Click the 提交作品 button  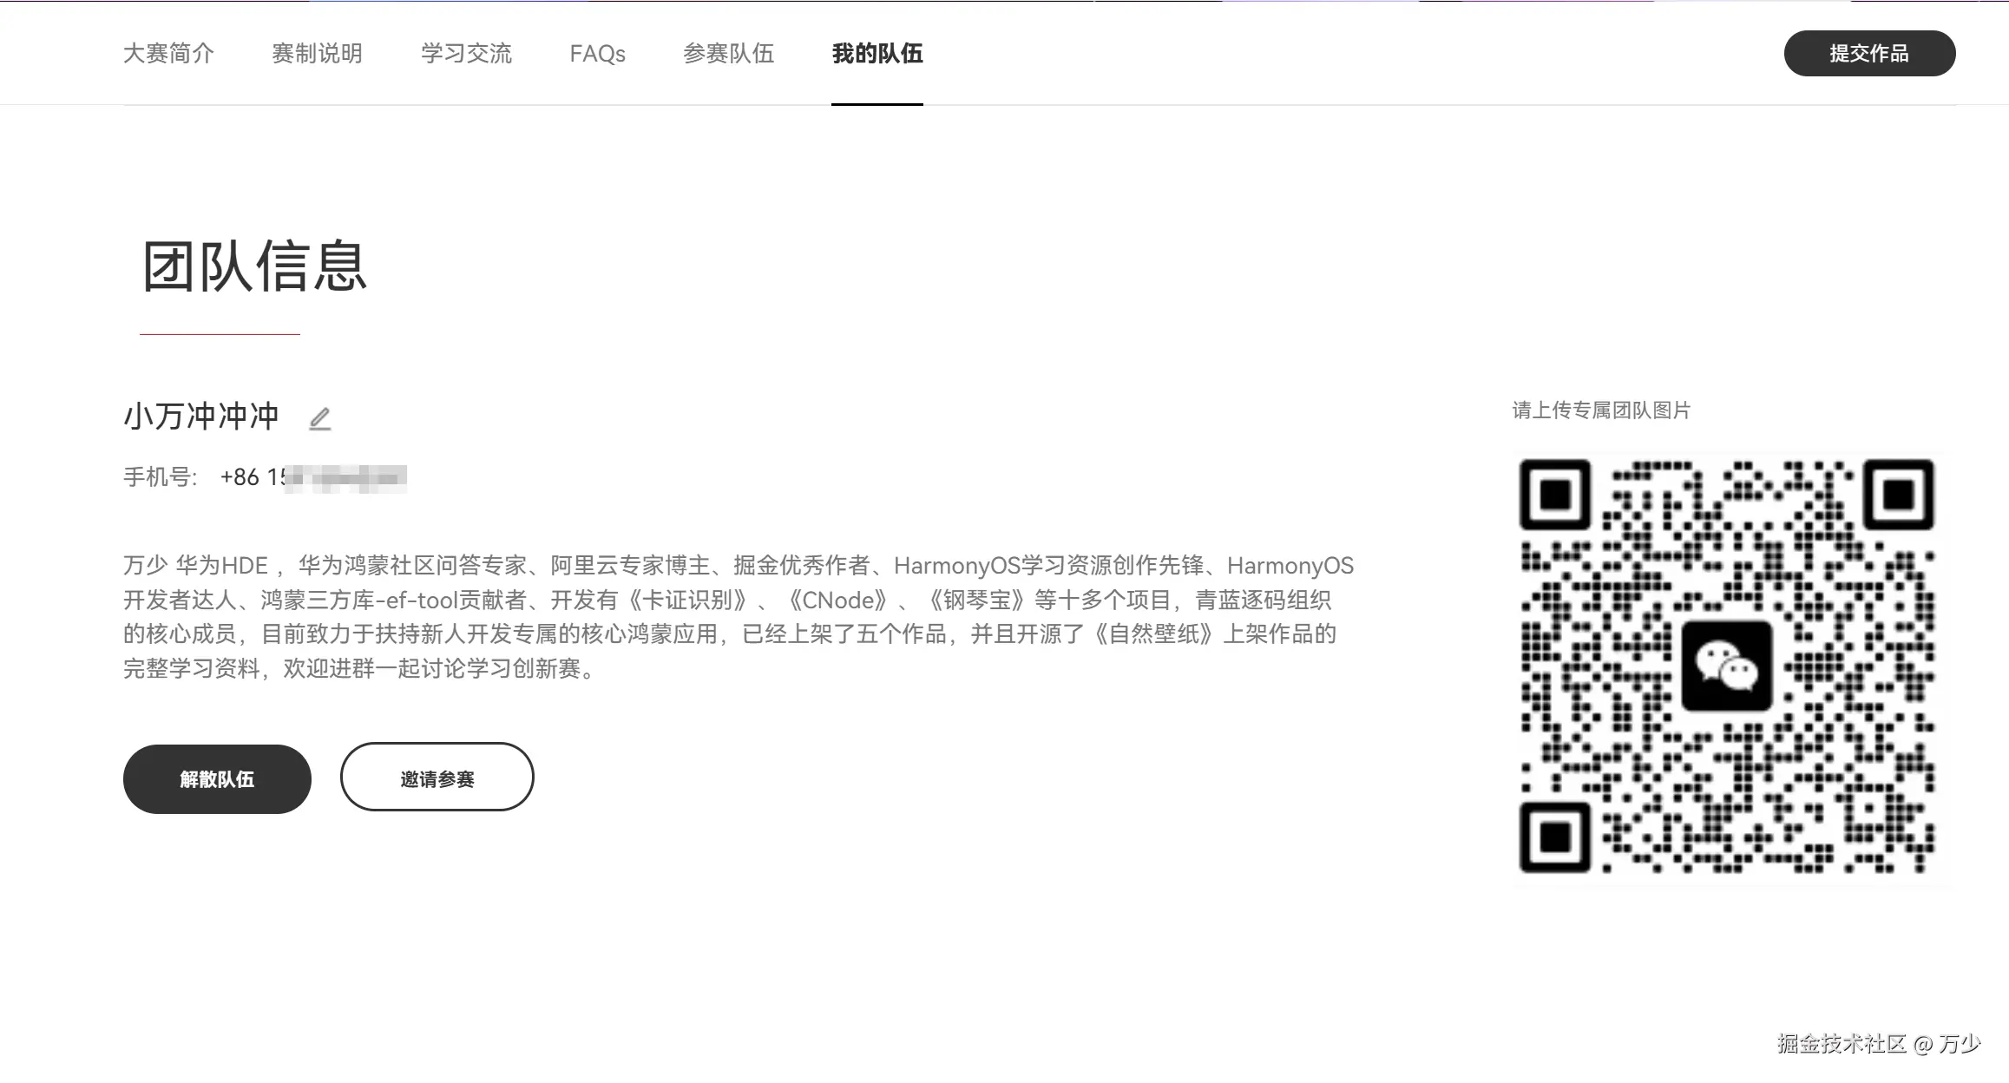coord(1868,53)
